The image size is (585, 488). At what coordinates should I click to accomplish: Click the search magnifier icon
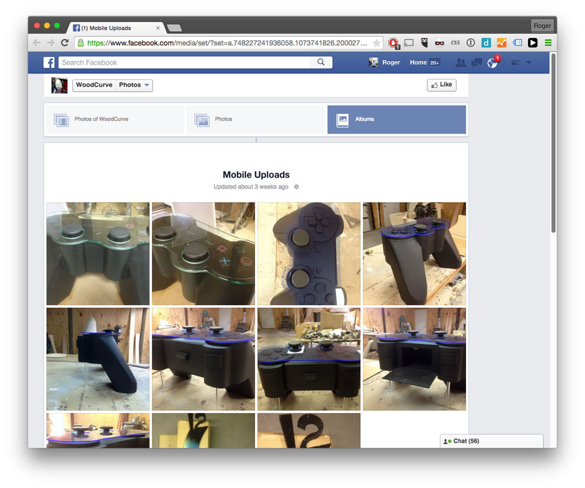pos(321,62)
